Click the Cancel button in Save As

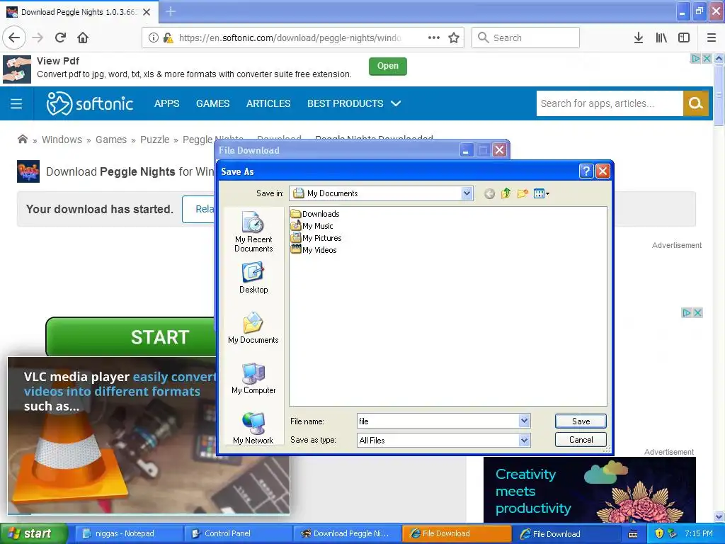coord(581,439)
